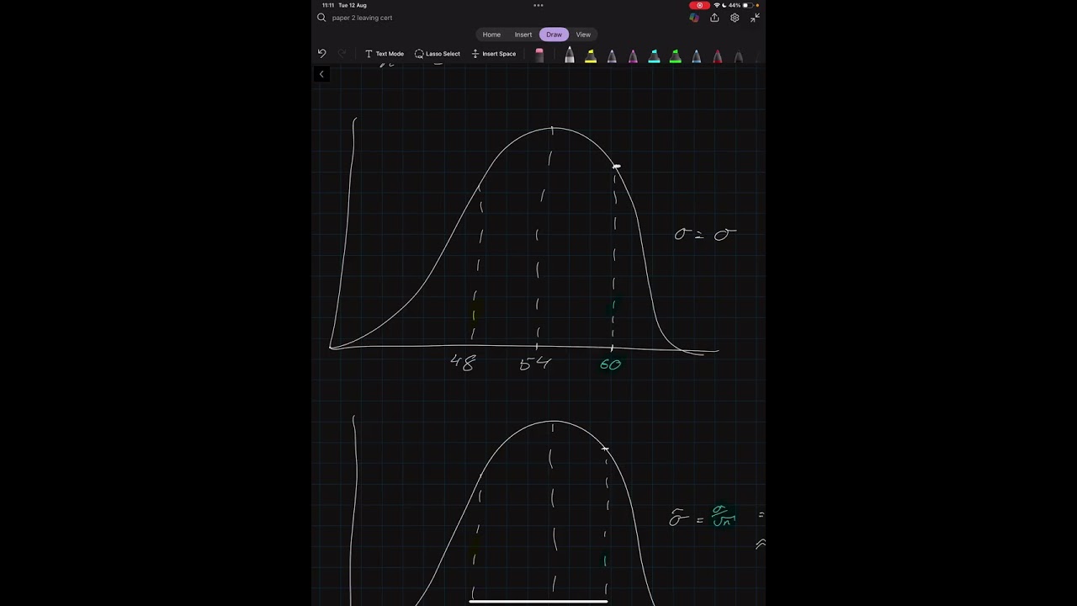Select the magenta pen
Viewport: 1077px width, 606px height.
[x=633, y=56]
